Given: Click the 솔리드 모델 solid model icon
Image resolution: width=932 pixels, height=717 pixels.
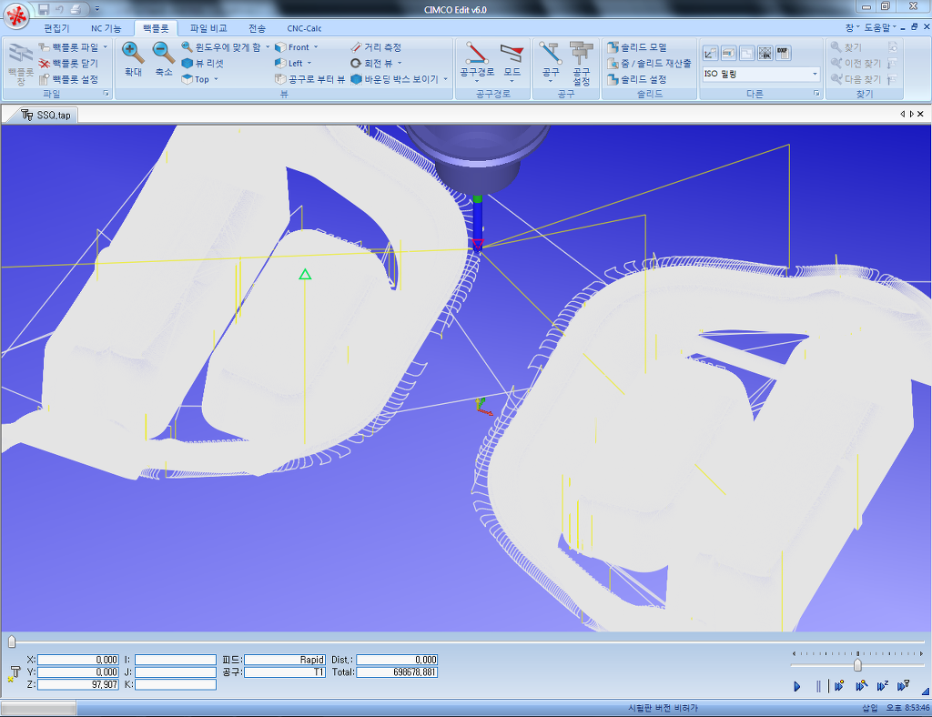Looking at the screenshot, I should tap(639, 45).
